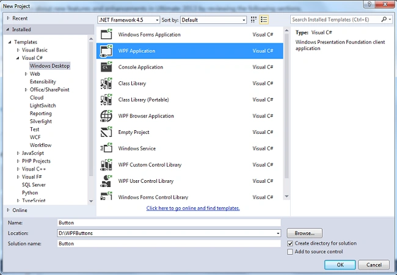Open the .NET Framework 4.5 dropdown

click(129, 20)
